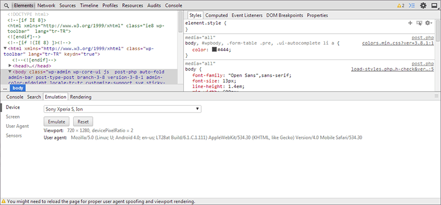The image size is (441, 205).
Task: Click the dock to window icon
Action: [434, 6]
